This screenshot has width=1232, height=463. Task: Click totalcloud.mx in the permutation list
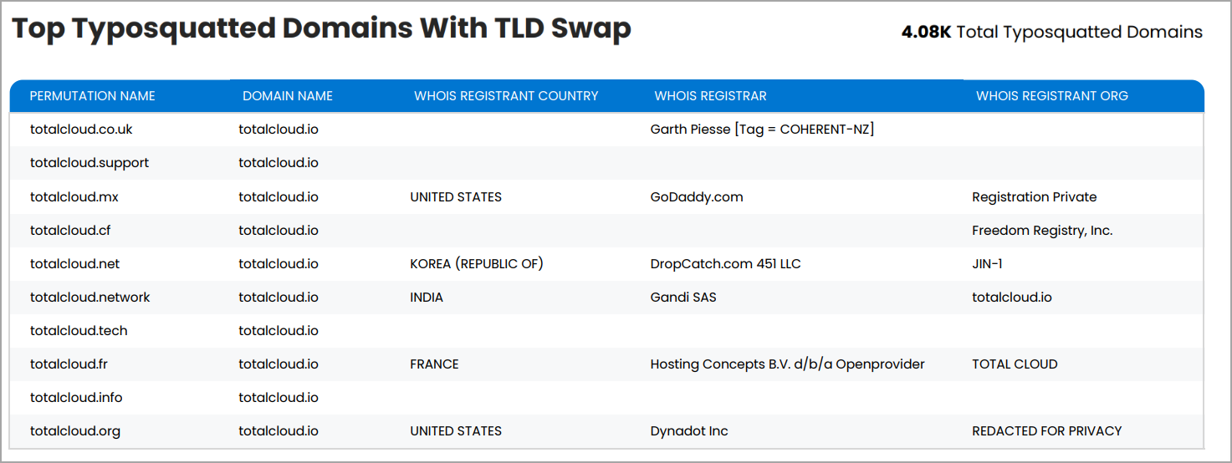[74, 197]
